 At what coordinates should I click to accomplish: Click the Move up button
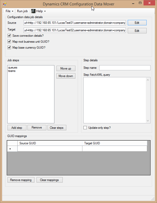click(66, 69)
